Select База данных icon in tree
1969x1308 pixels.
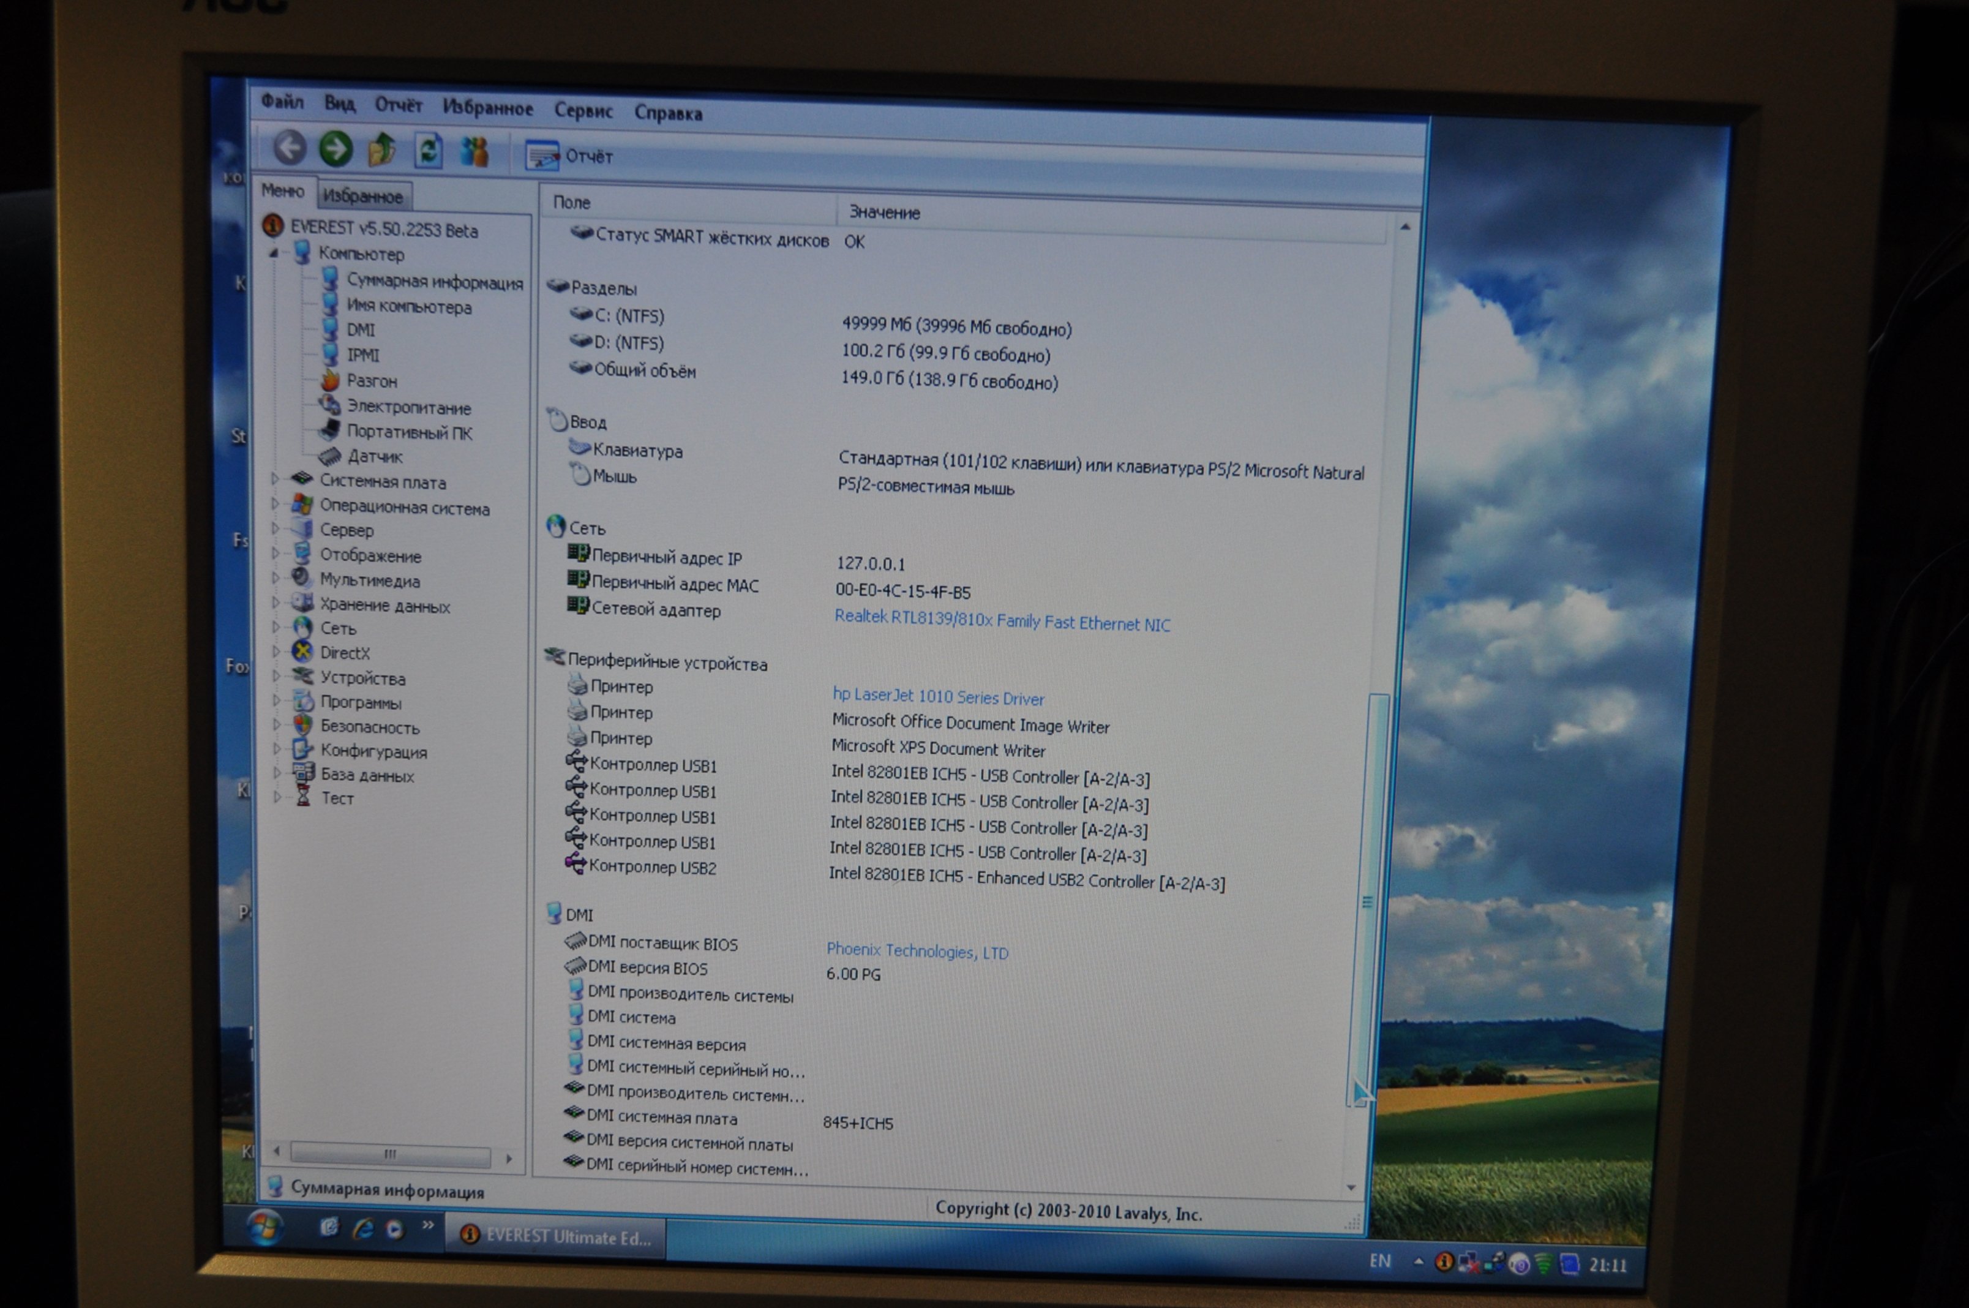(x=302, y=773)
